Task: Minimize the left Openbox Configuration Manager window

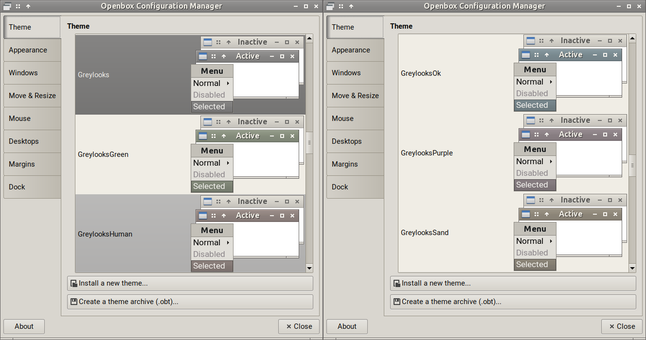Action: pyautogui.click(x=296, y=6)
